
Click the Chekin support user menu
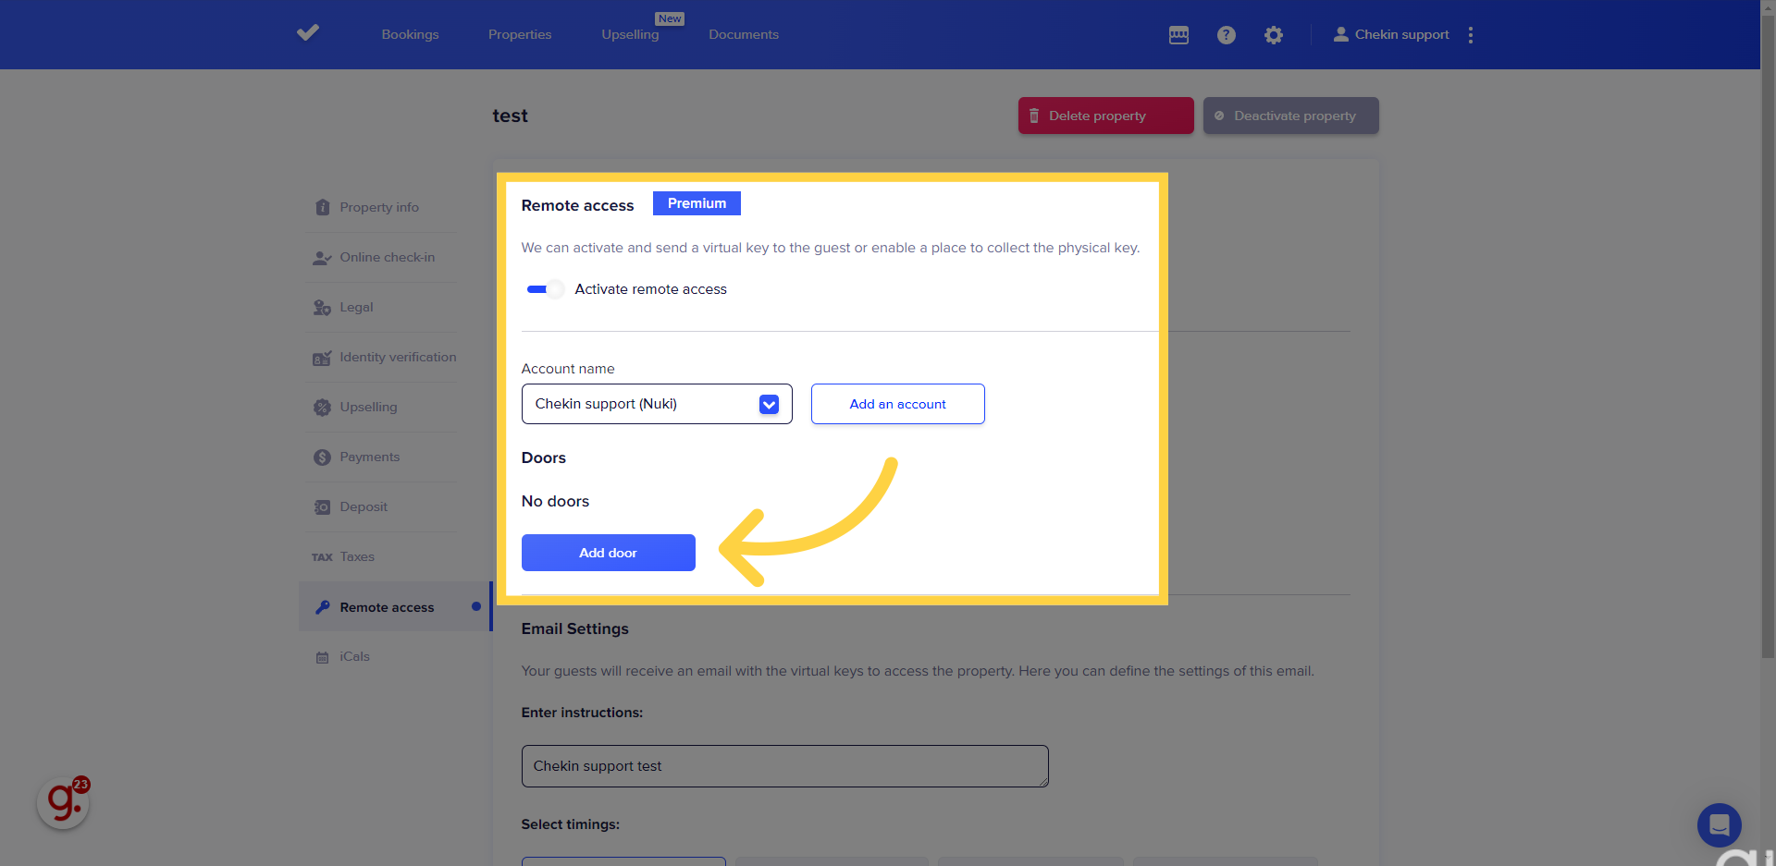[x=1391, y=35]
